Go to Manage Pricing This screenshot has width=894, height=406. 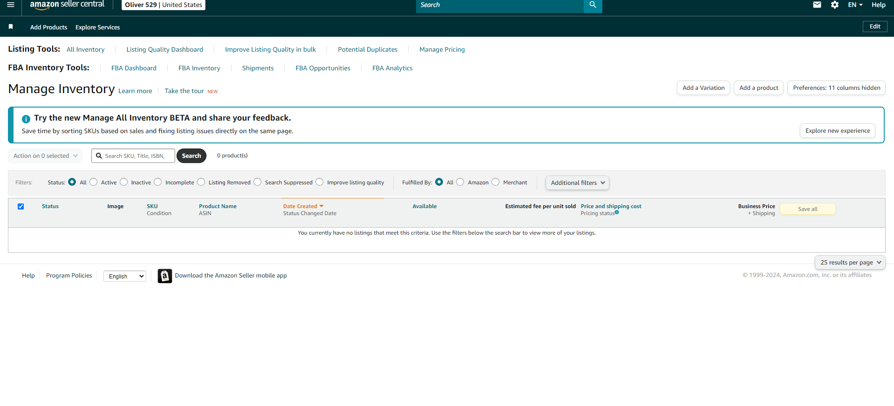tap(442, 49)
